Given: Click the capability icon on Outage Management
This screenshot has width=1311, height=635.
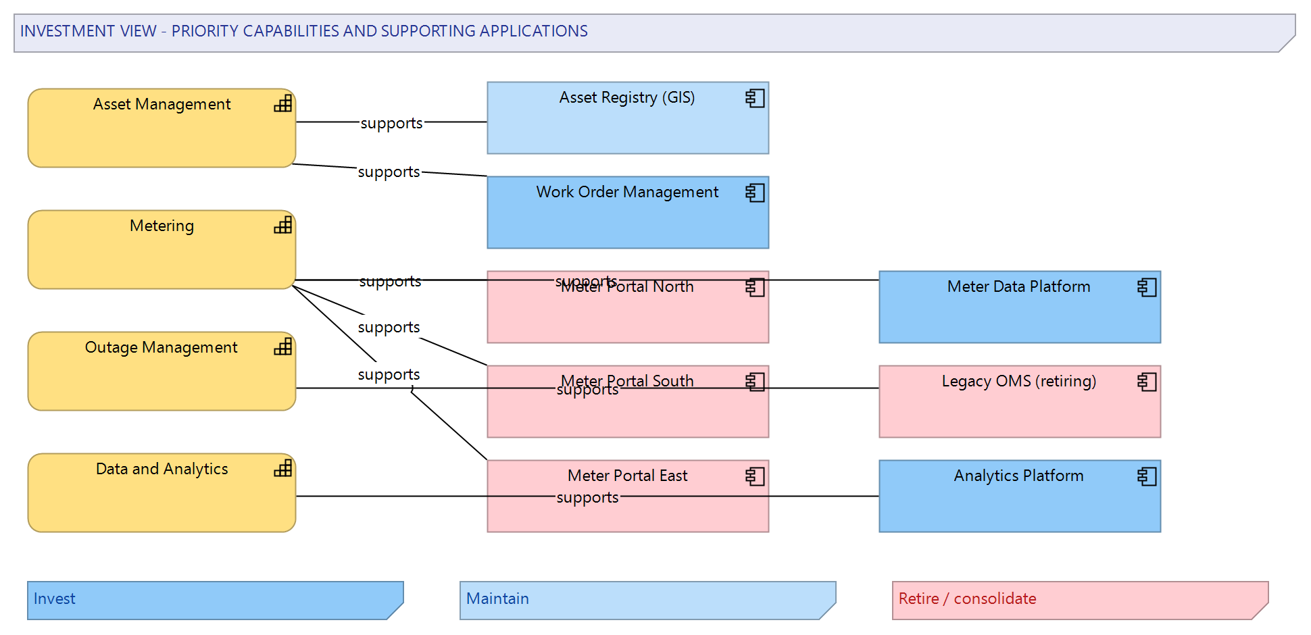Looking at the screenshot, I should point(283,347).
